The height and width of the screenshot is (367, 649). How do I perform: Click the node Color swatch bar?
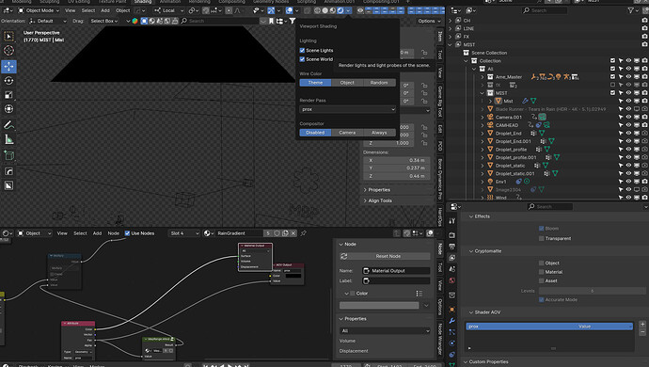pyautogui.click(x=379, y=305)
